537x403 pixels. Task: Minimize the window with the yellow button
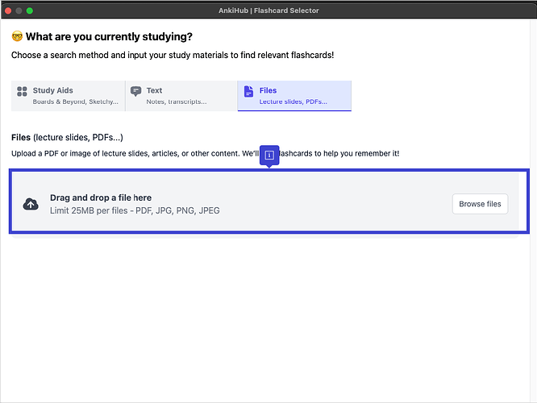point(19,10)
